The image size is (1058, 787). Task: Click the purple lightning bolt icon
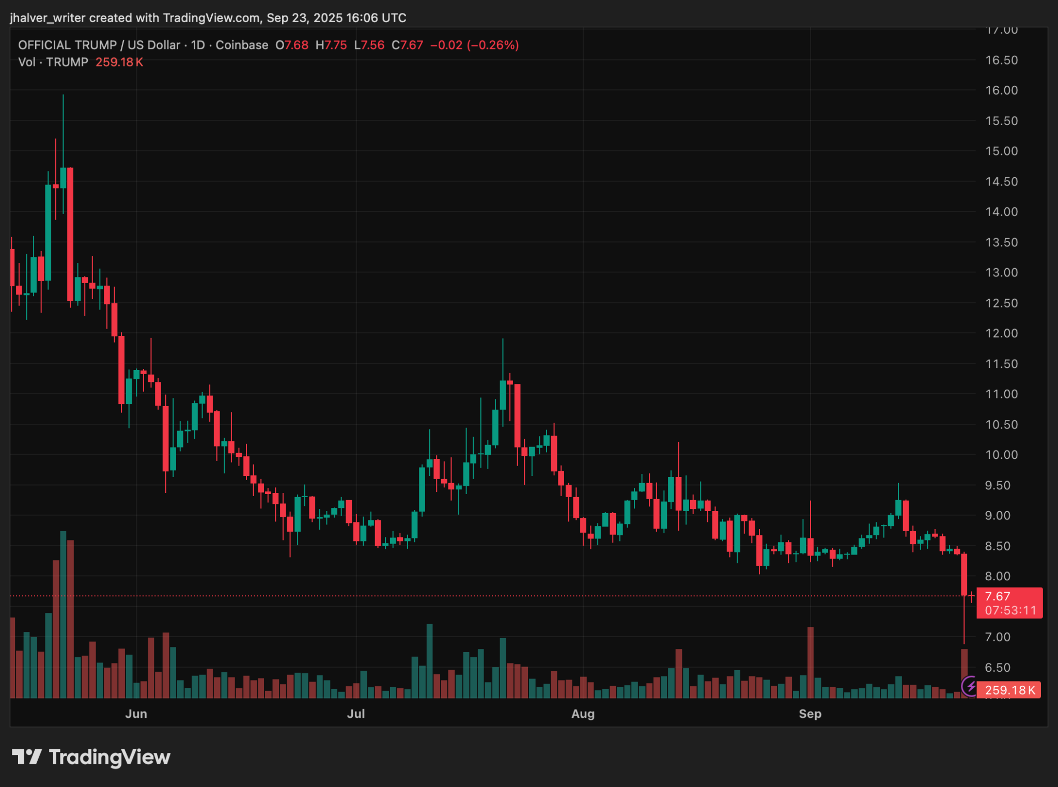tap(971, 687)
